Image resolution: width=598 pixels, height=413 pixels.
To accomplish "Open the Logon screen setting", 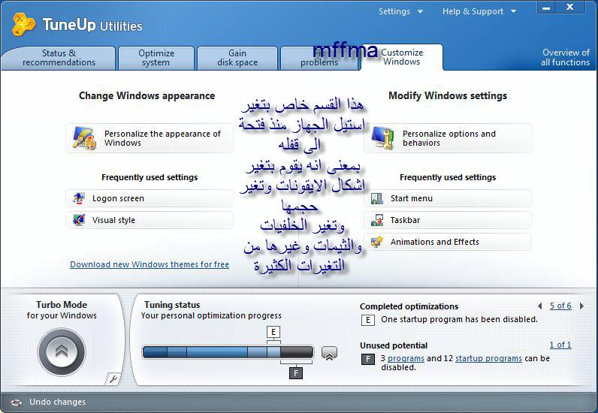I will pos(149,198).
